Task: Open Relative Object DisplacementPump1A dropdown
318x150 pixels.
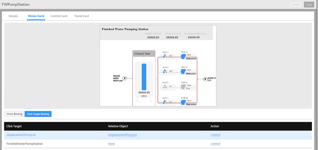Action: pyautogui.click(x=122, y=135)
